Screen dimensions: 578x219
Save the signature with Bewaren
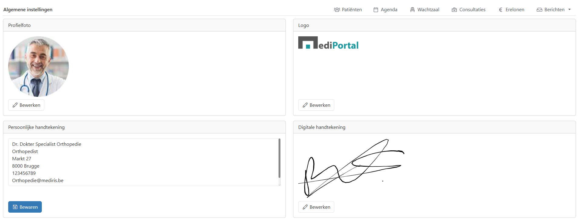coord(25,207)
